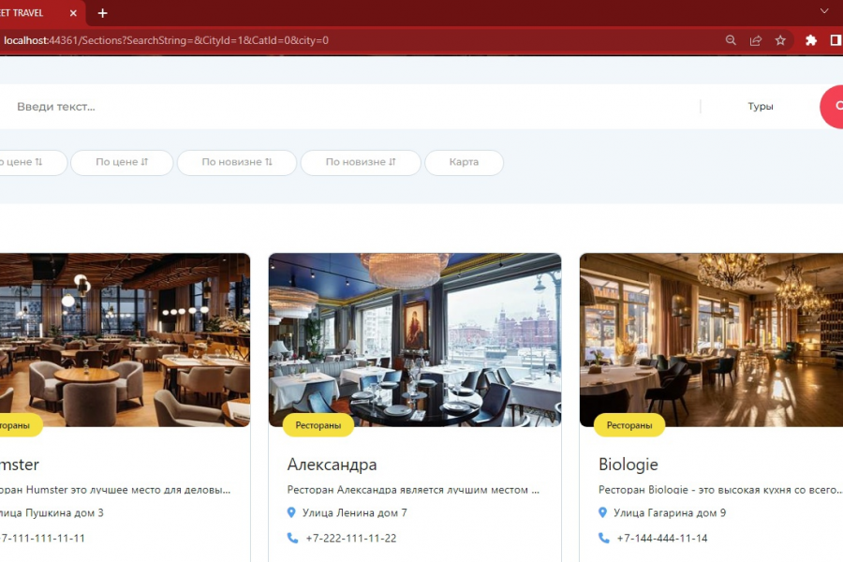843x562 pixels.
Task: Select phone number '+7-222-111-11-22'
Action: (351, 539)
